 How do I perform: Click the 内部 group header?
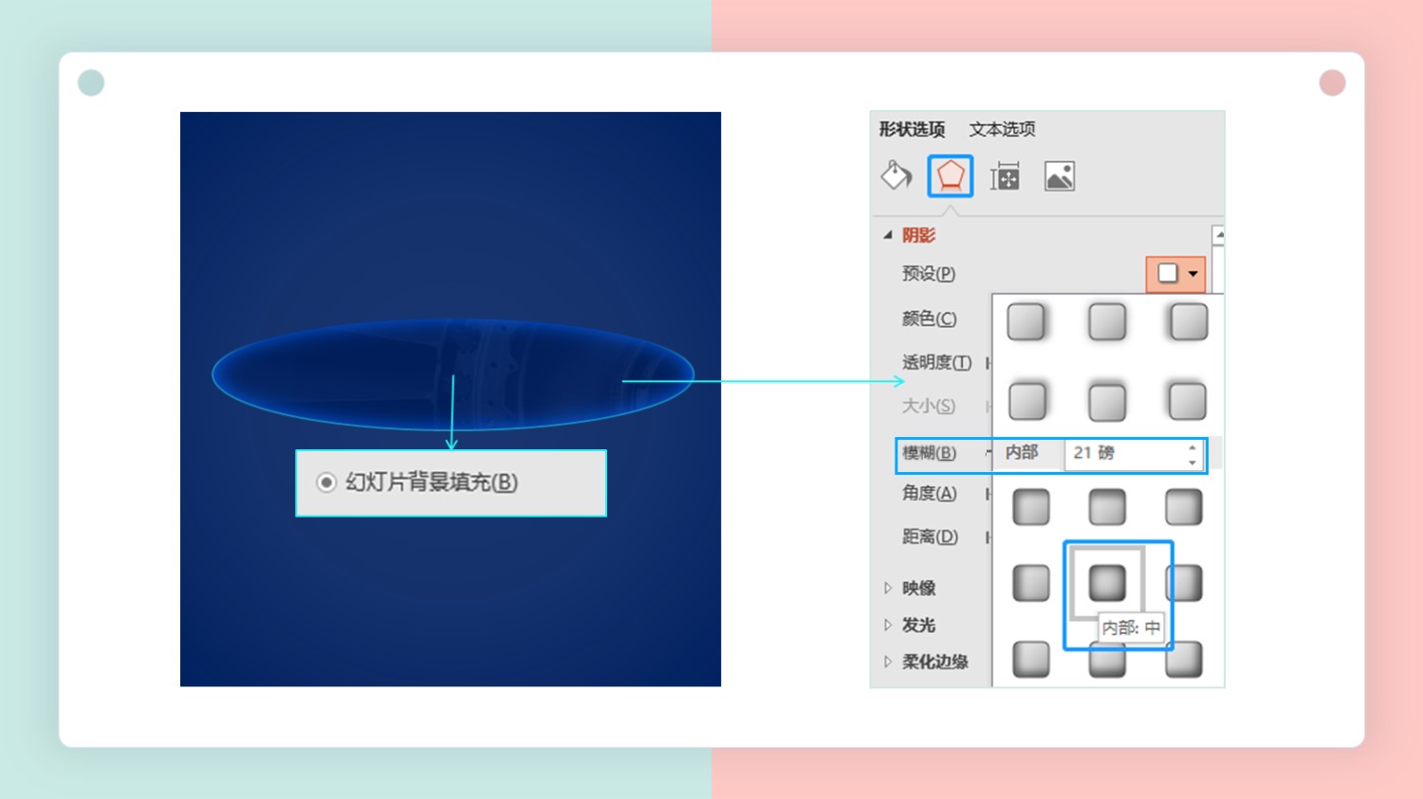[1022, 453]
